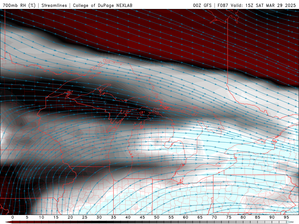Click the "80" colorbar label

click(x=243, y=217)
